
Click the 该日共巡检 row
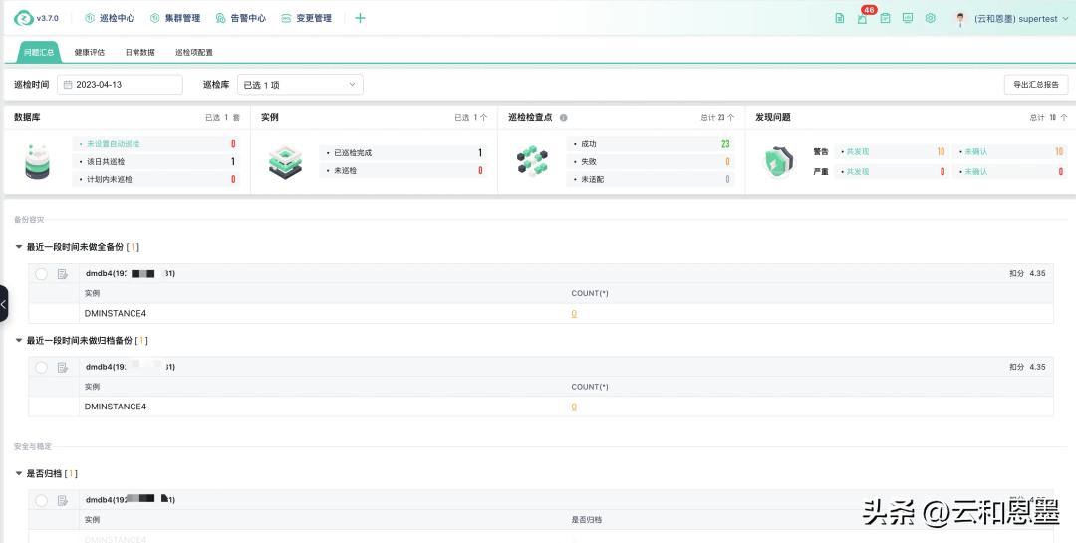pyautogui.click(x=155, y=162)
